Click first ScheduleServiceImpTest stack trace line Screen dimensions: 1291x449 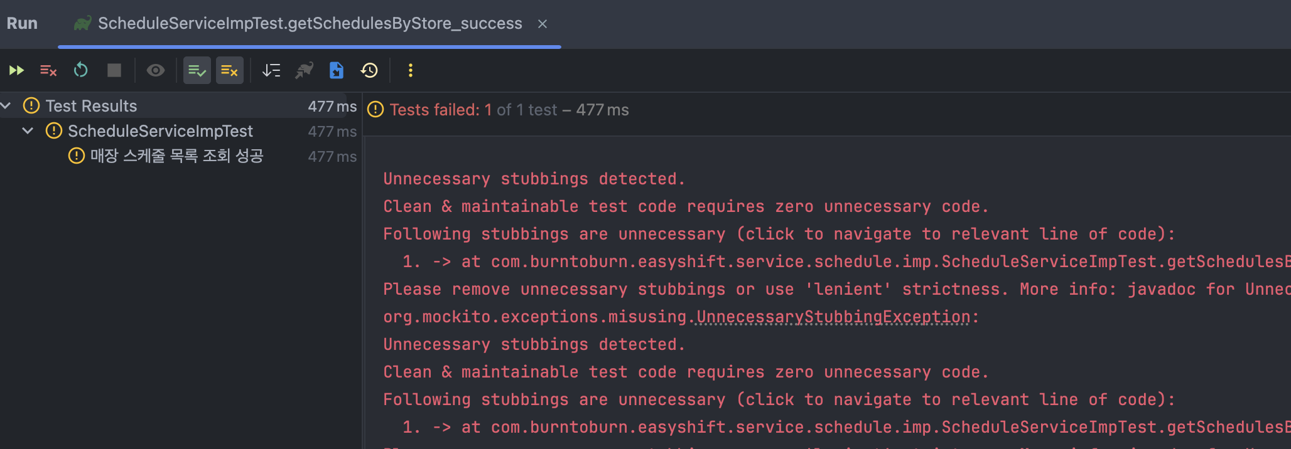(879, 261)
